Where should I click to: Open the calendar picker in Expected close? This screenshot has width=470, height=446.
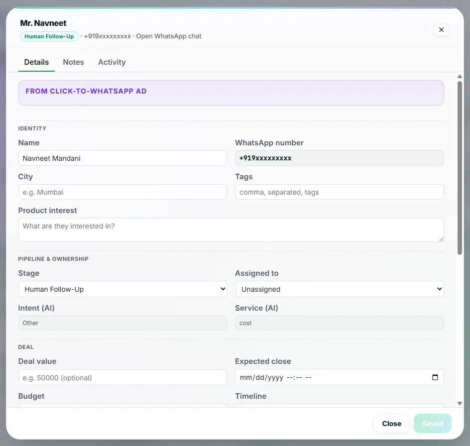click(435, 377)
